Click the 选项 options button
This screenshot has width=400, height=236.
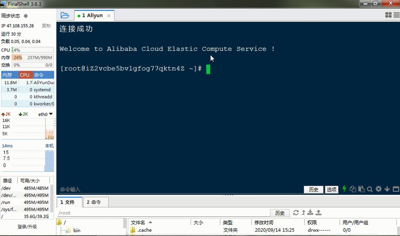tap(332, 190)
